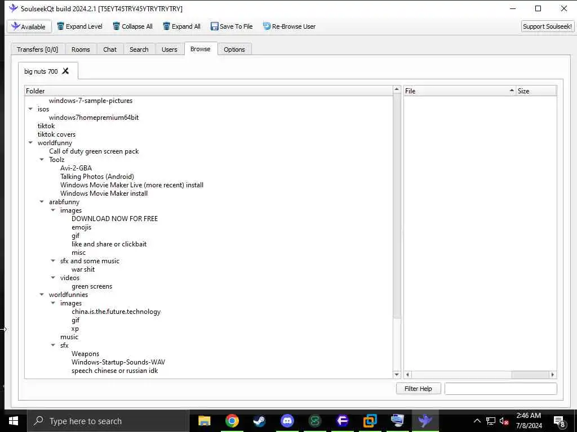Open File Explorer from the taskbar
The width and height of the screenshot is (577, 432).
(204, 421)
